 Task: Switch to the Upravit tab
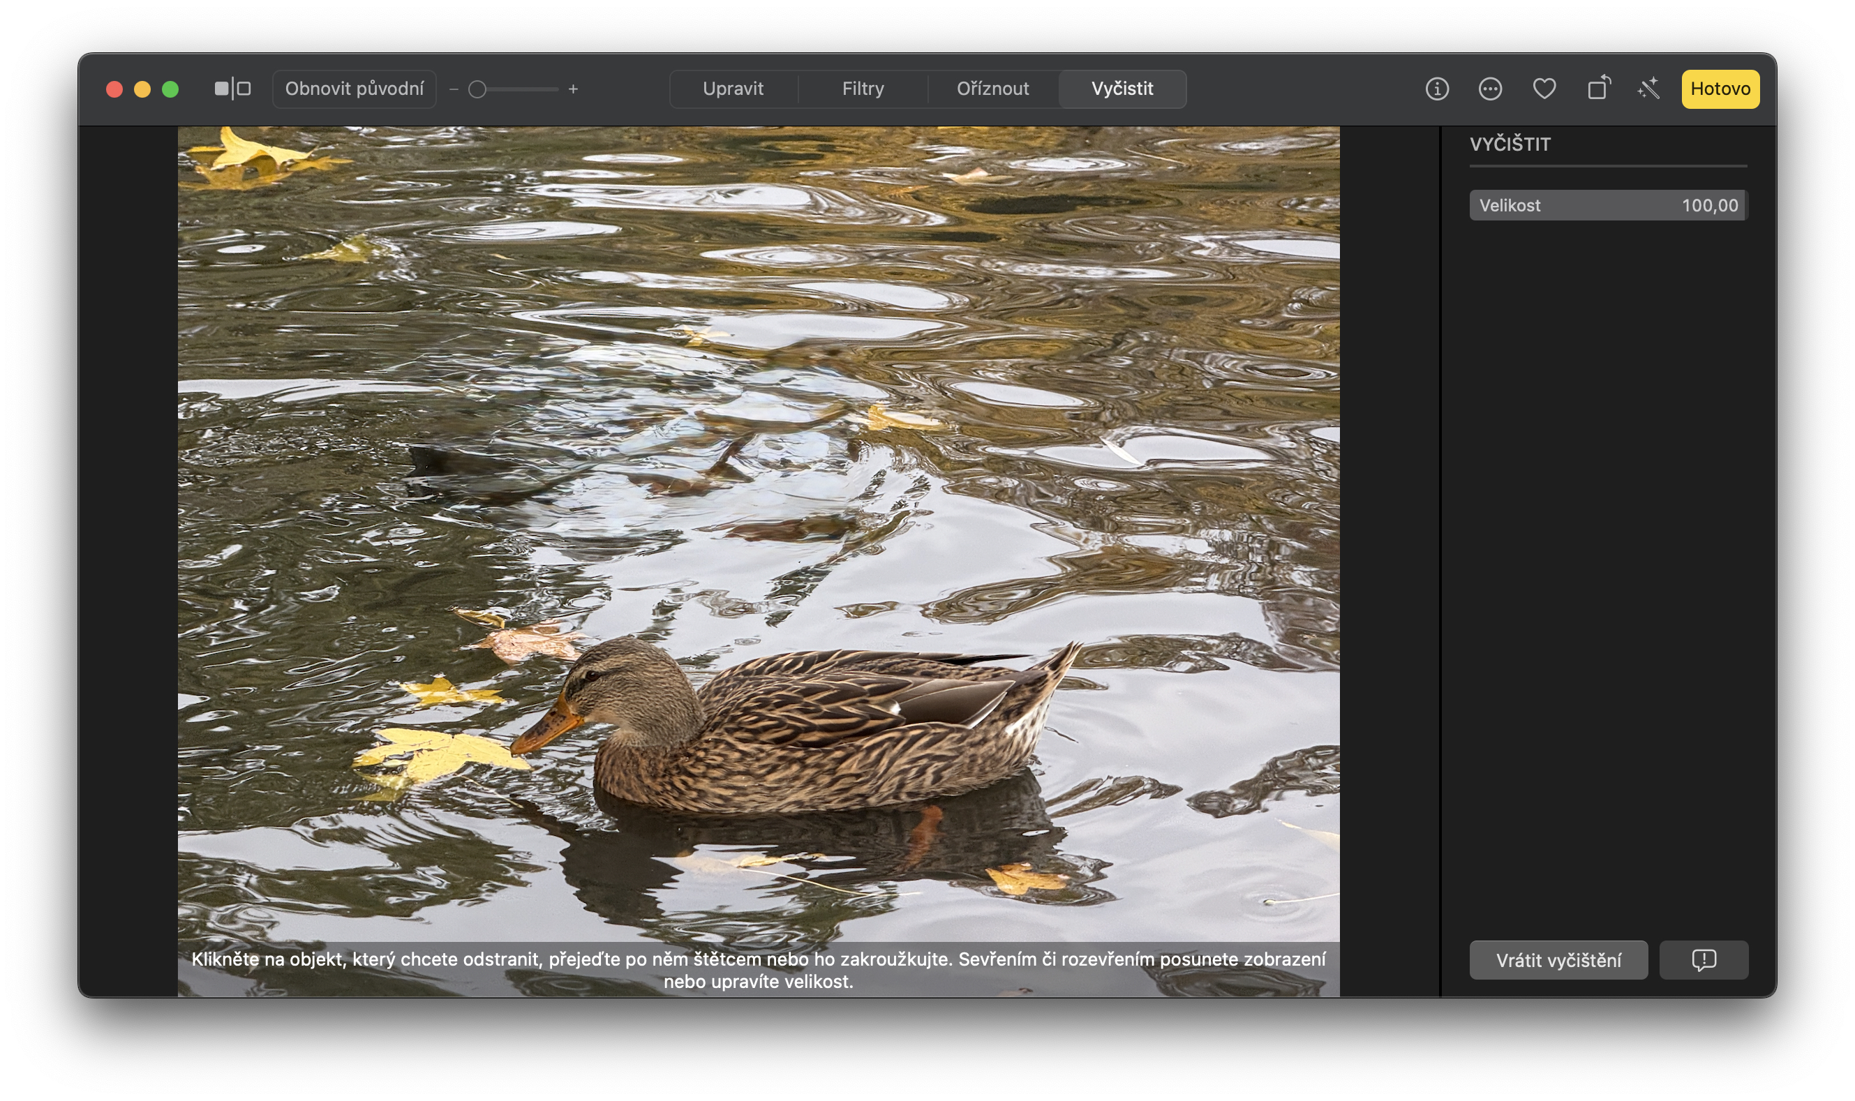coord(734,89)
